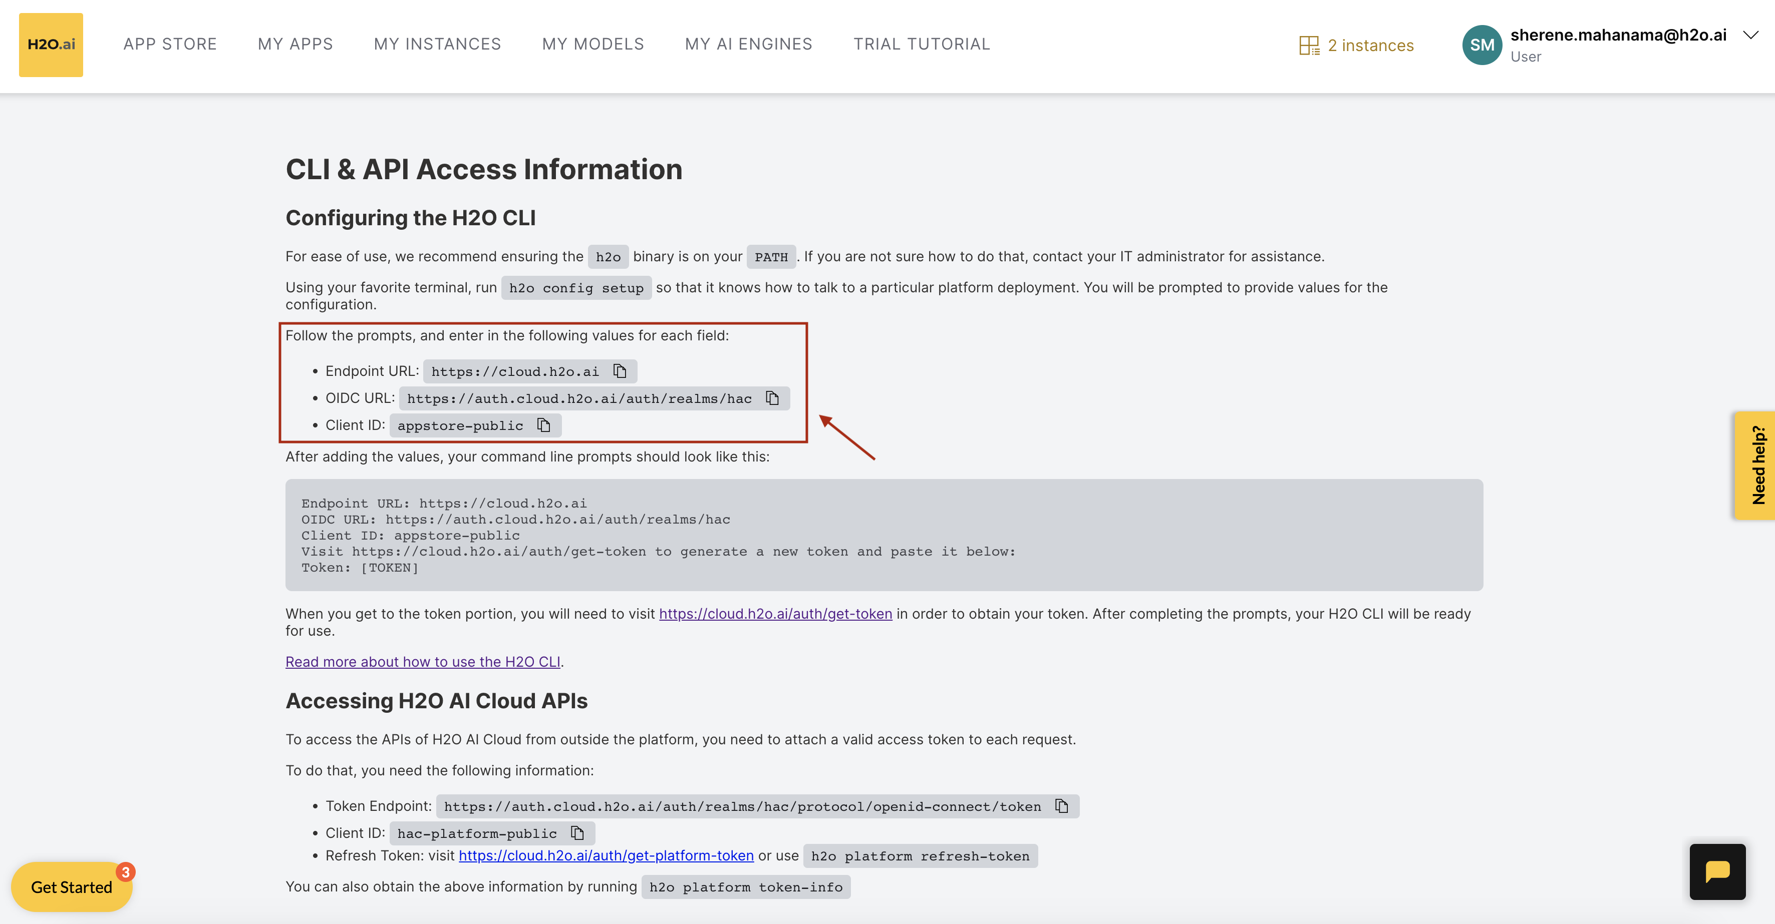Open the chat widget icon
This screenshot has width=1775, height=924.
coord(1717,871)
